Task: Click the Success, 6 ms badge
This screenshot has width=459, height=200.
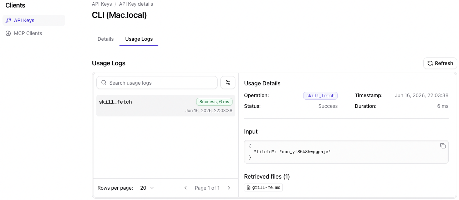Action: click(214, 102)
